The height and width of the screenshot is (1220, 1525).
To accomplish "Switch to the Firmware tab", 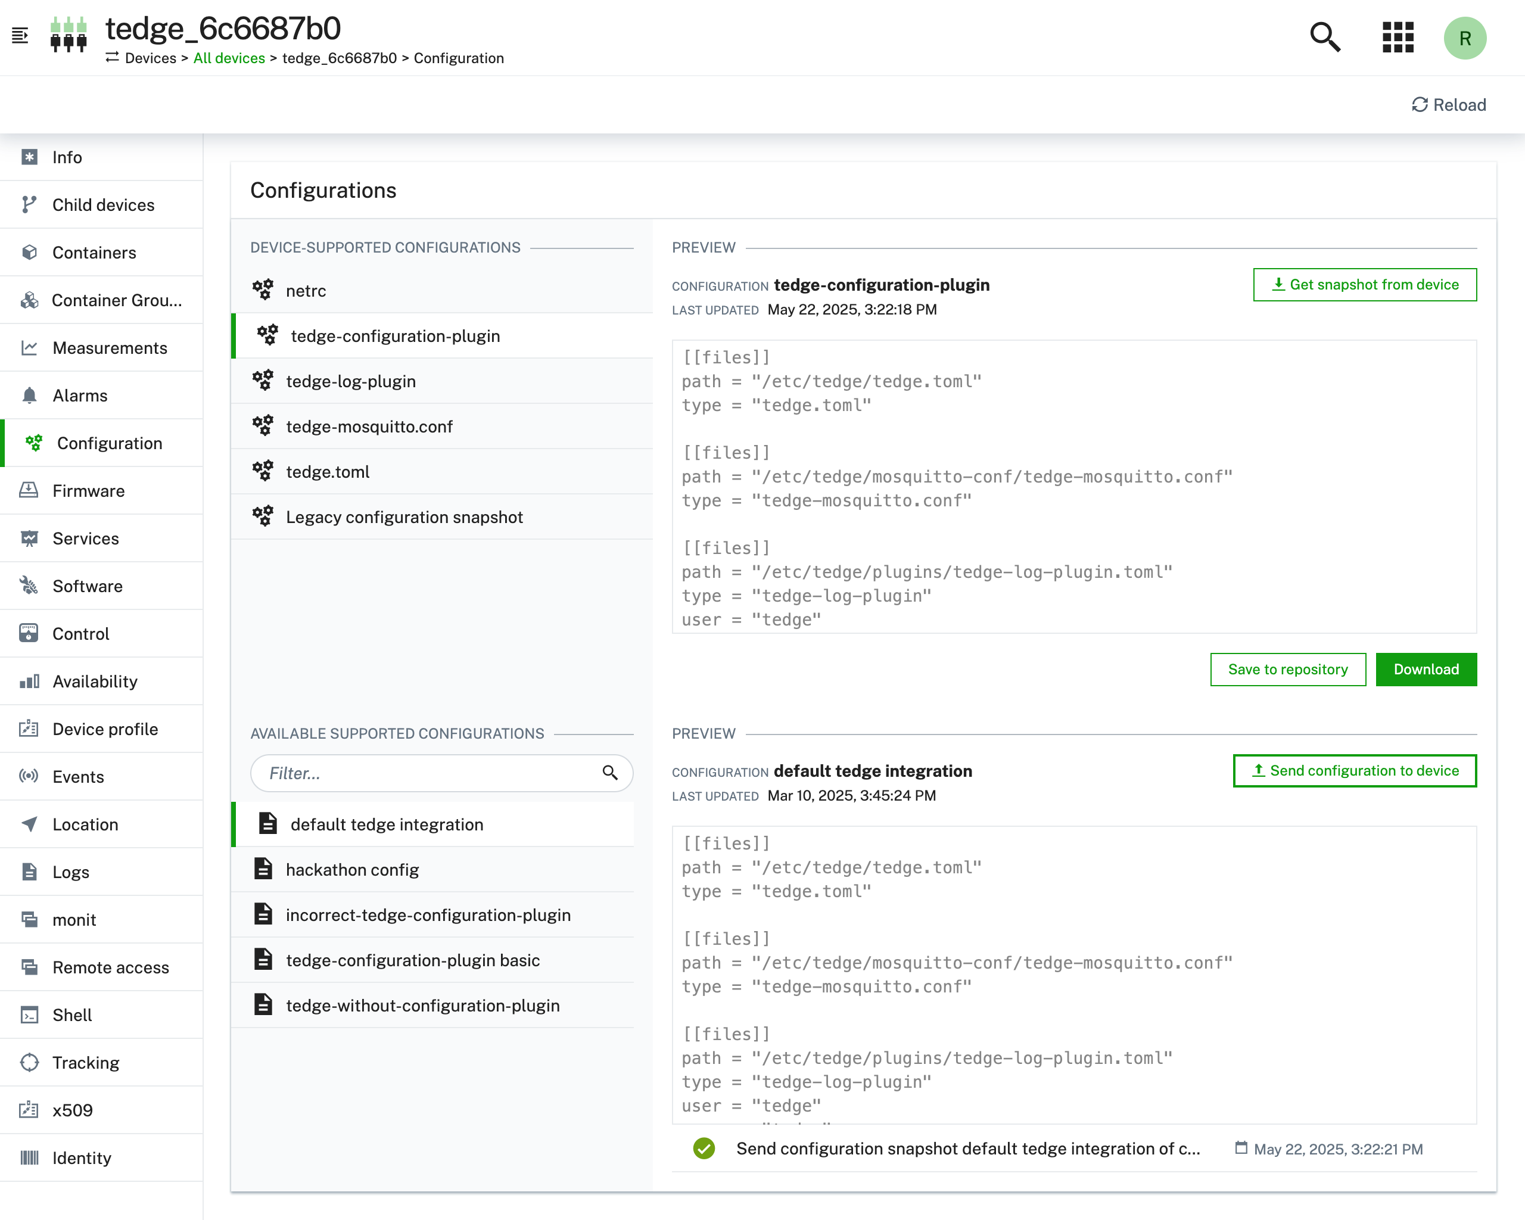I will [x=88, y=491].
